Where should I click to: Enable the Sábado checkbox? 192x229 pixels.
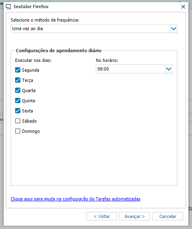18,121
